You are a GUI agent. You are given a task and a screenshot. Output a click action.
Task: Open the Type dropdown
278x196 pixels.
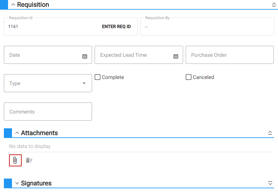click(x=48, y=83)
